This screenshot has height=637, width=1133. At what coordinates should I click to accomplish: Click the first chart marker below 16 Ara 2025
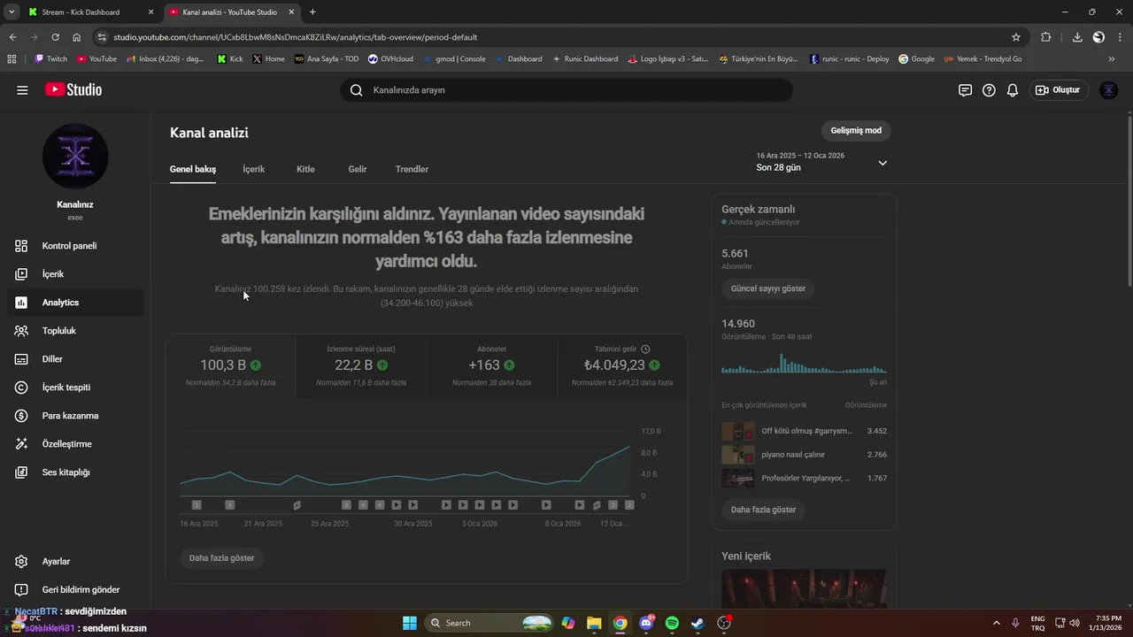(197, 505)
